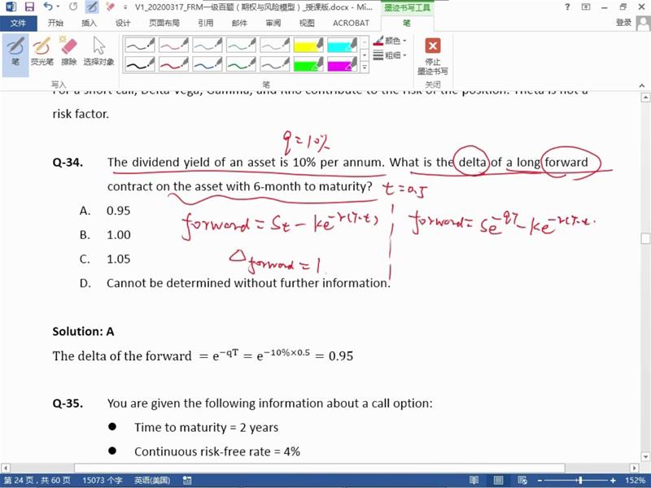Click word count '15073 个字' in status bar
The width and height of the screenshot is (651, 488).
point(103,481)
